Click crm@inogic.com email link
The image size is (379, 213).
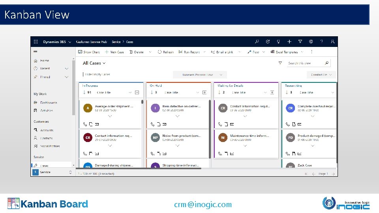(x=203, y=205)
